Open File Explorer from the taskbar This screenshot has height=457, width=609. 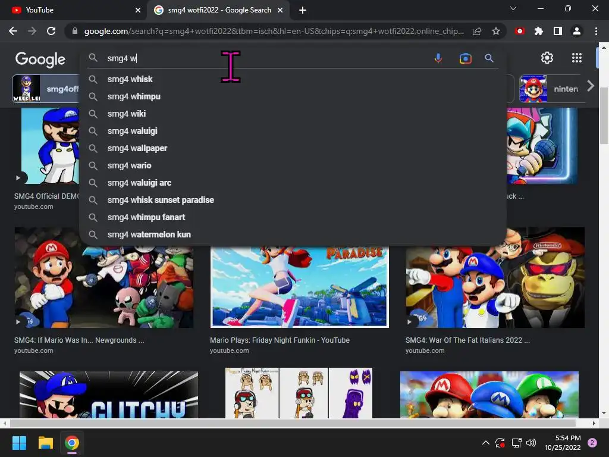coord(45,443)
